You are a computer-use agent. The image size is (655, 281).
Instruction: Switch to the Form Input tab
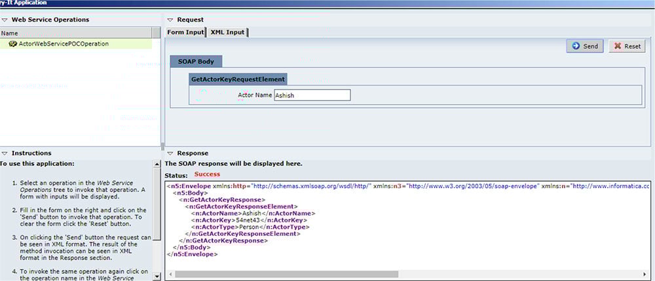(x=185, y=32)
